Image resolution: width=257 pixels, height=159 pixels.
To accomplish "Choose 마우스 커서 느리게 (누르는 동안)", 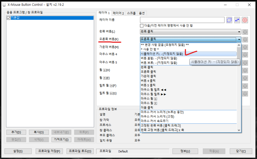I will pyautogui.click(x=189, y=112).
